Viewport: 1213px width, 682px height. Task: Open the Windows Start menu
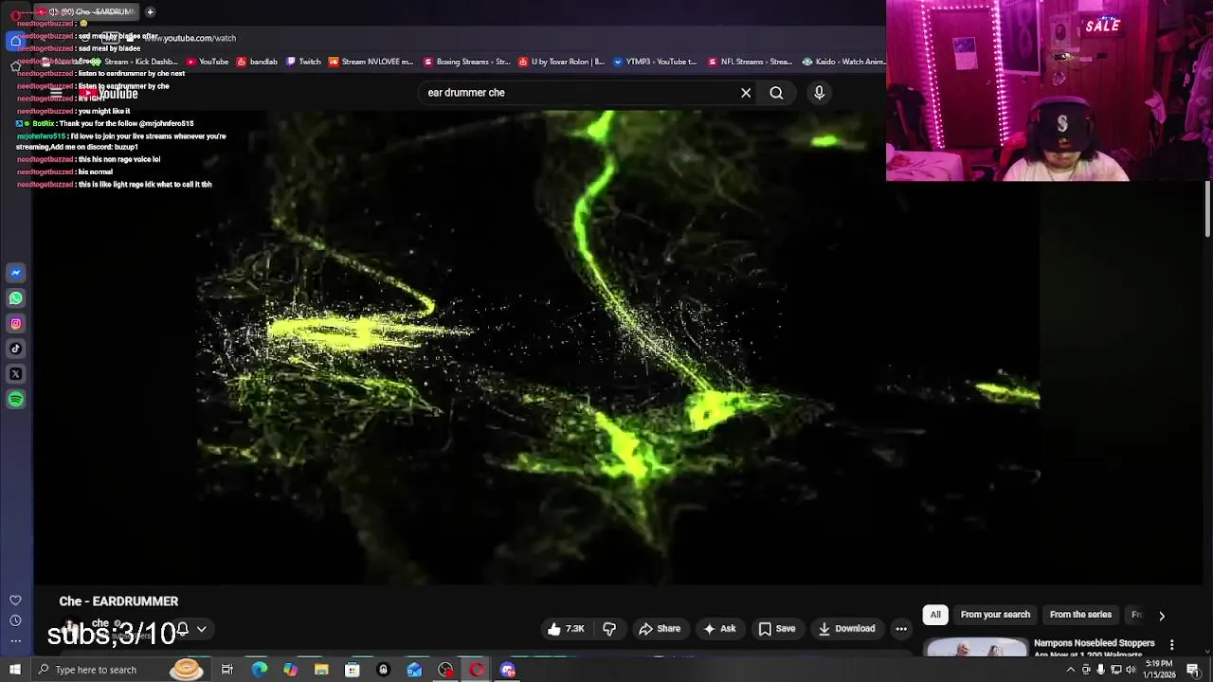coord(15,670)
